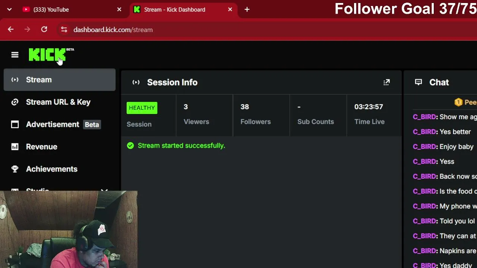Click the green success checkmark icon
The image size is (477, 268).
point(130,146)
